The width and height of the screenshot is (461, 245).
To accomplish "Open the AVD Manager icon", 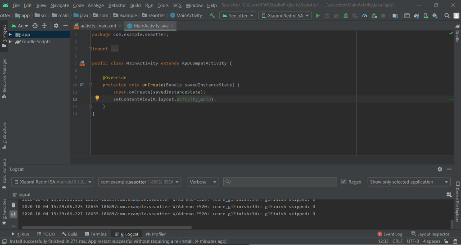I will coord(426,16).
